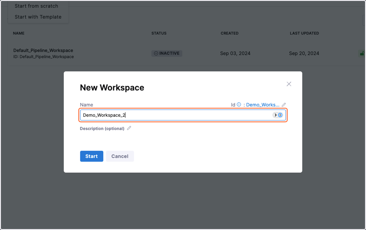Sort by STATUS column header
This screenshot has height=230, width=366.
pyautogui.click(x=159, y=33)
